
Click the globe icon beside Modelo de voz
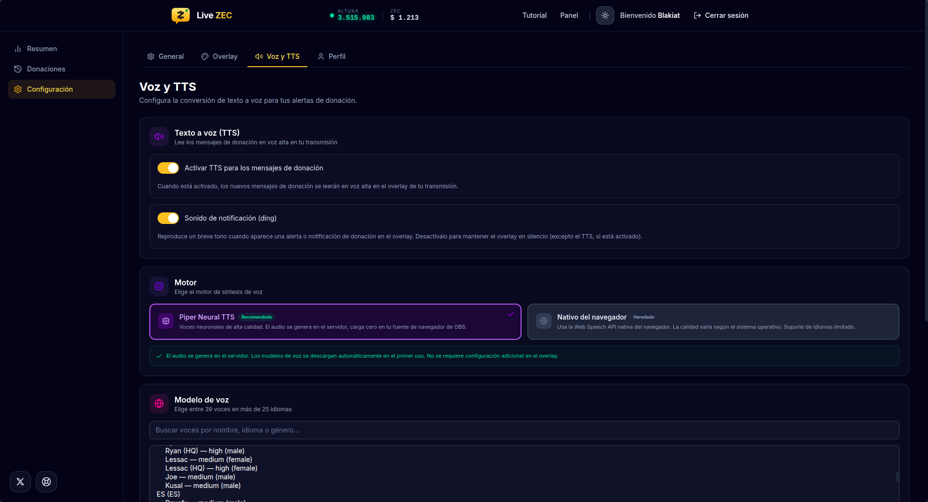159,404
